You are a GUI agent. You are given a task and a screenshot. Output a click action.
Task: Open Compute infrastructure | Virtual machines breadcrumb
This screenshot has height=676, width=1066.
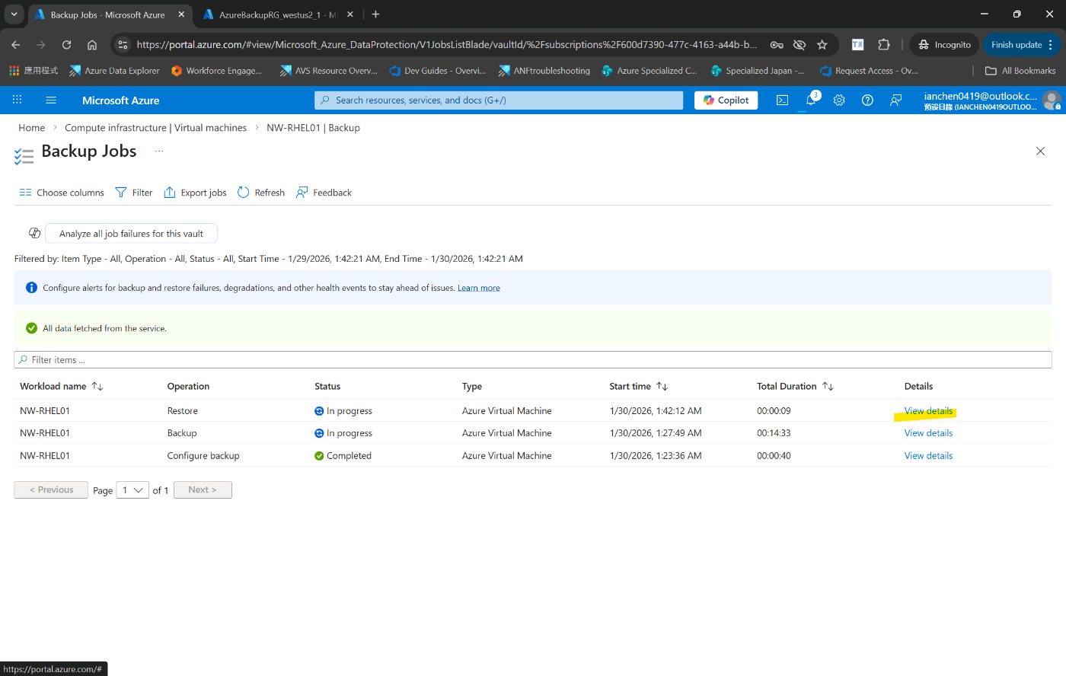coord(155,128)
